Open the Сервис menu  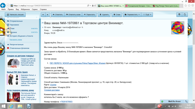coord(35,9)
